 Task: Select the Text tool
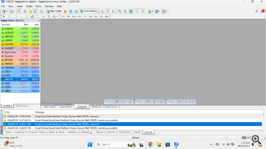[x=43, y=17]
